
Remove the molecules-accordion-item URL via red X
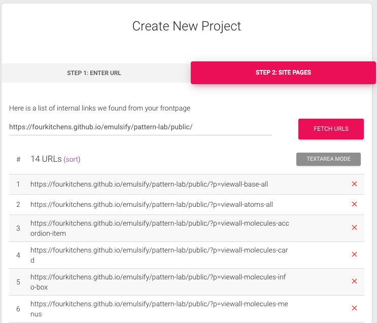(x=354, y=227)
